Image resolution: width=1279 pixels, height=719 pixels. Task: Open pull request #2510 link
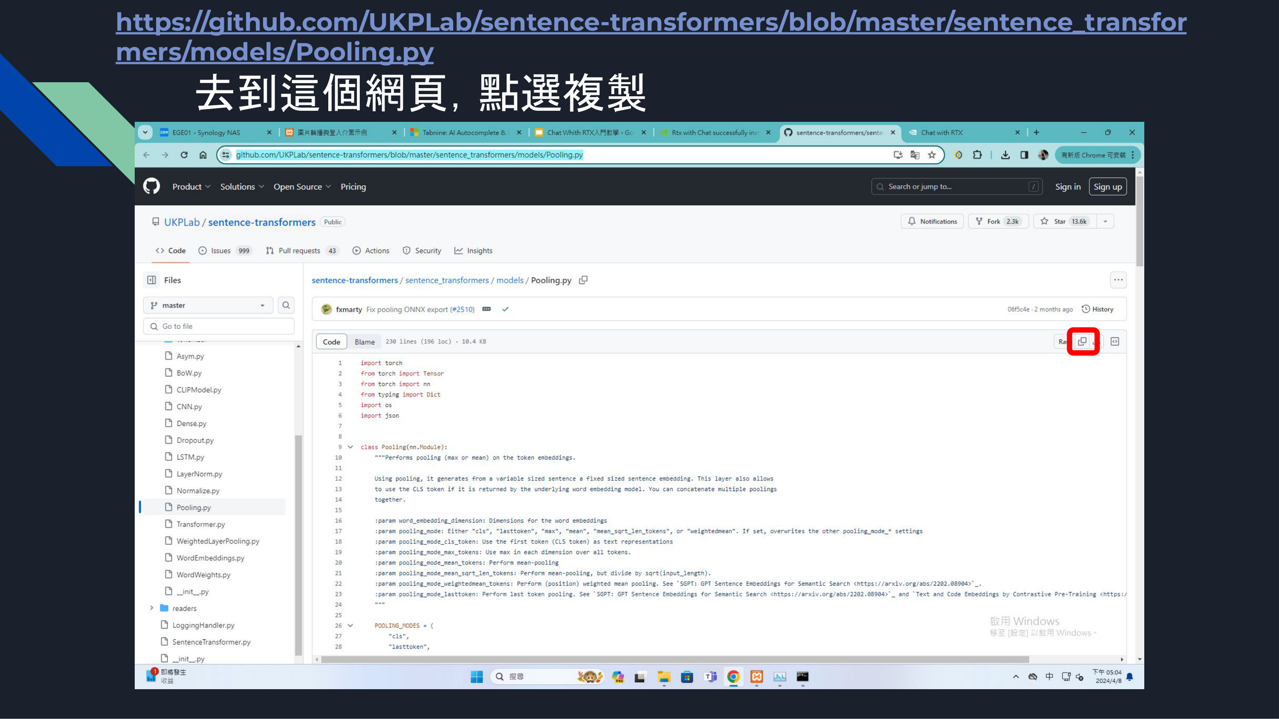(x=462, y=309)
